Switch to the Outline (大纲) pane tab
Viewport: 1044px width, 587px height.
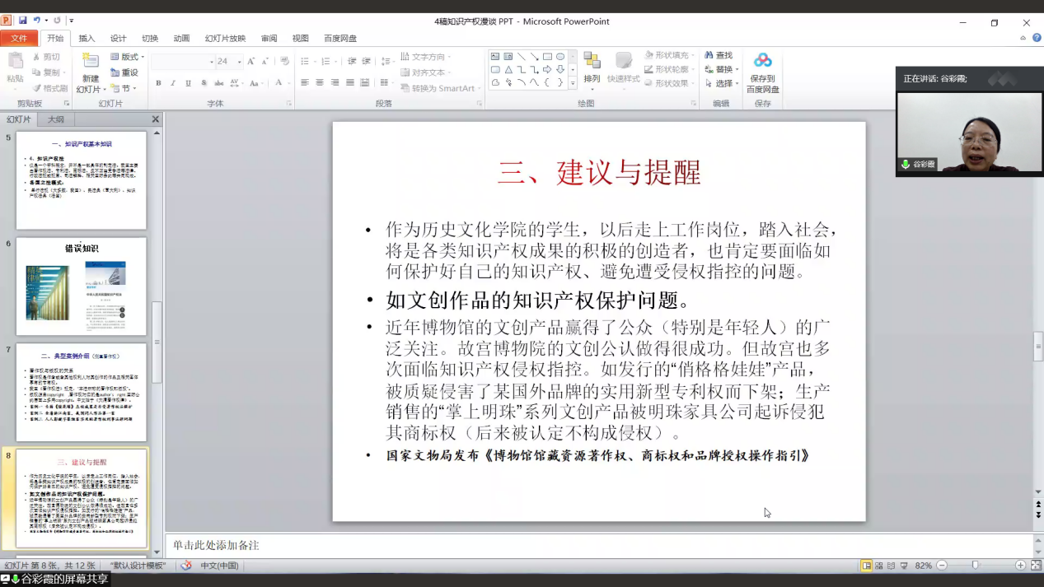tap(55, 119)
